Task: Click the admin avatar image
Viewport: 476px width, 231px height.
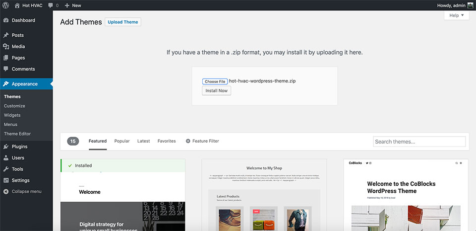Action: click(470, 5)
